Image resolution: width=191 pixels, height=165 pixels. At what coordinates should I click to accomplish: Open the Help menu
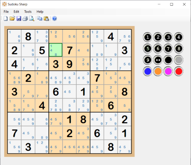click(40, 11)
